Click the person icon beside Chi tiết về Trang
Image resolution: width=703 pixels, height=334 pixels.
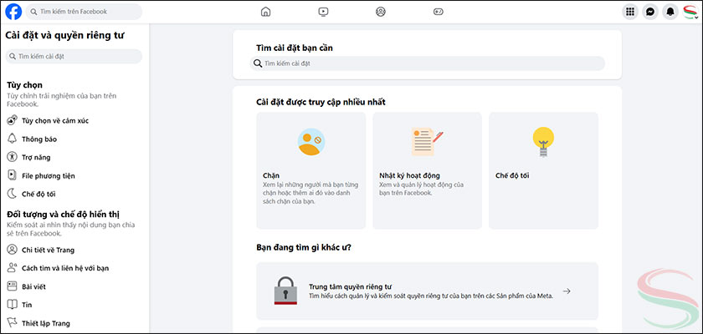(12, 250)
